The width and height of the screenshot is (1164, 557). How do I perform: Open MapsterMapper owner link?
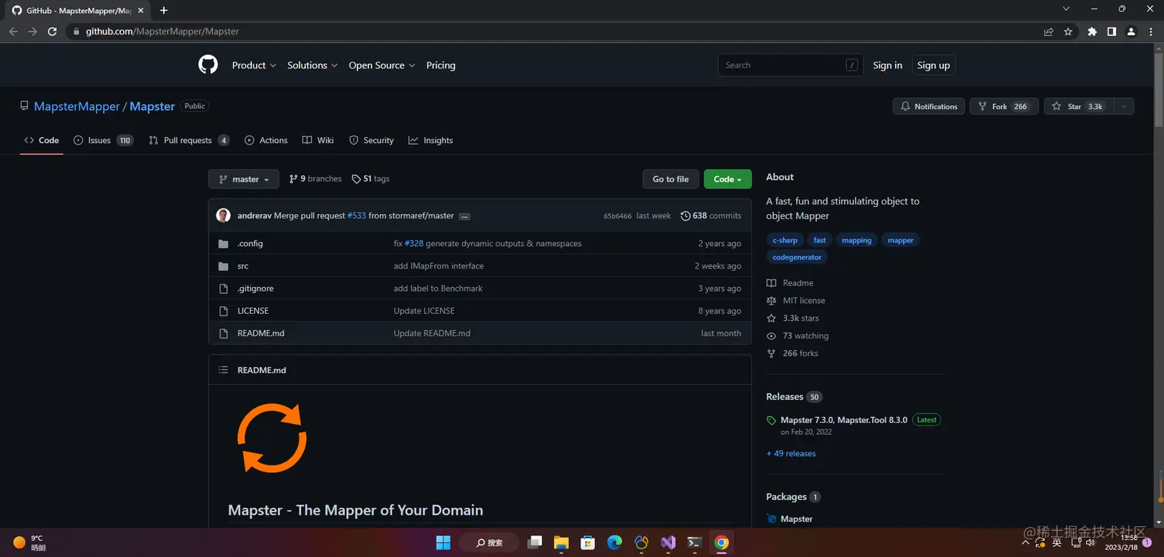click(x=77, y=106)
